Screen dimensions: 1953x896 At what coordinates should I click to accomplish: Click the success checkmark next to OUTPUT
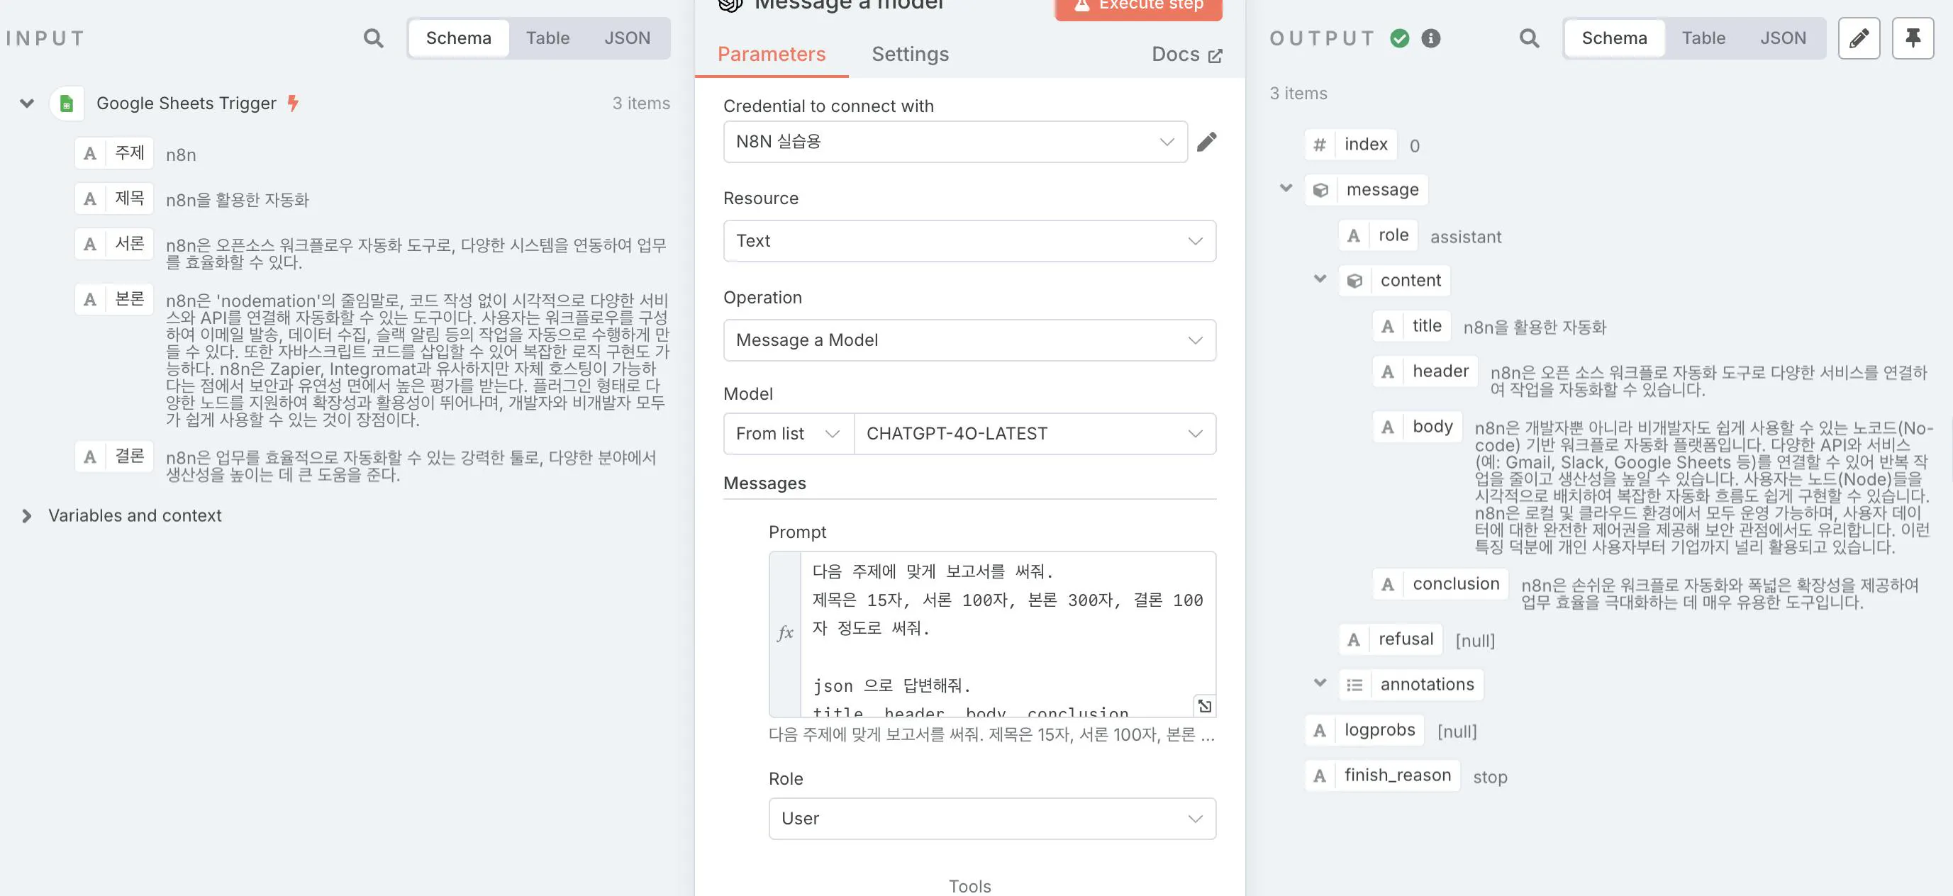click(x=1401, y=38)
